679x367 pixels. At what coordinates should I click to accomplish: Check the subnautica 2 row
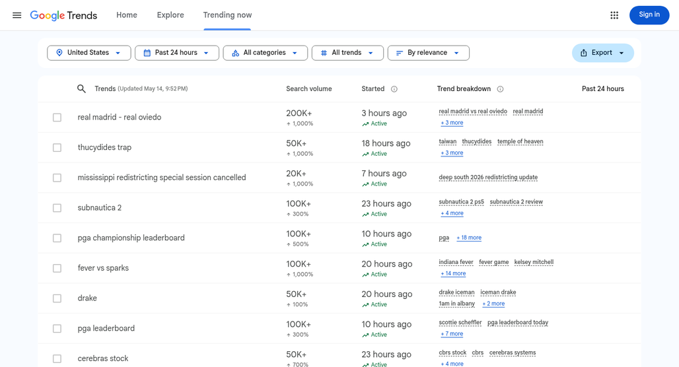pyautogui.click(x=57, y=208)
